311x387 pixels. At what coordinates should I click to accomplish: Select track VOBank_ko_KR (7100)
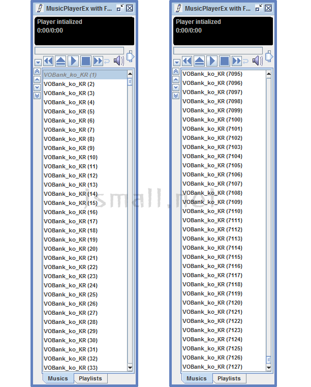coord(224,120)
